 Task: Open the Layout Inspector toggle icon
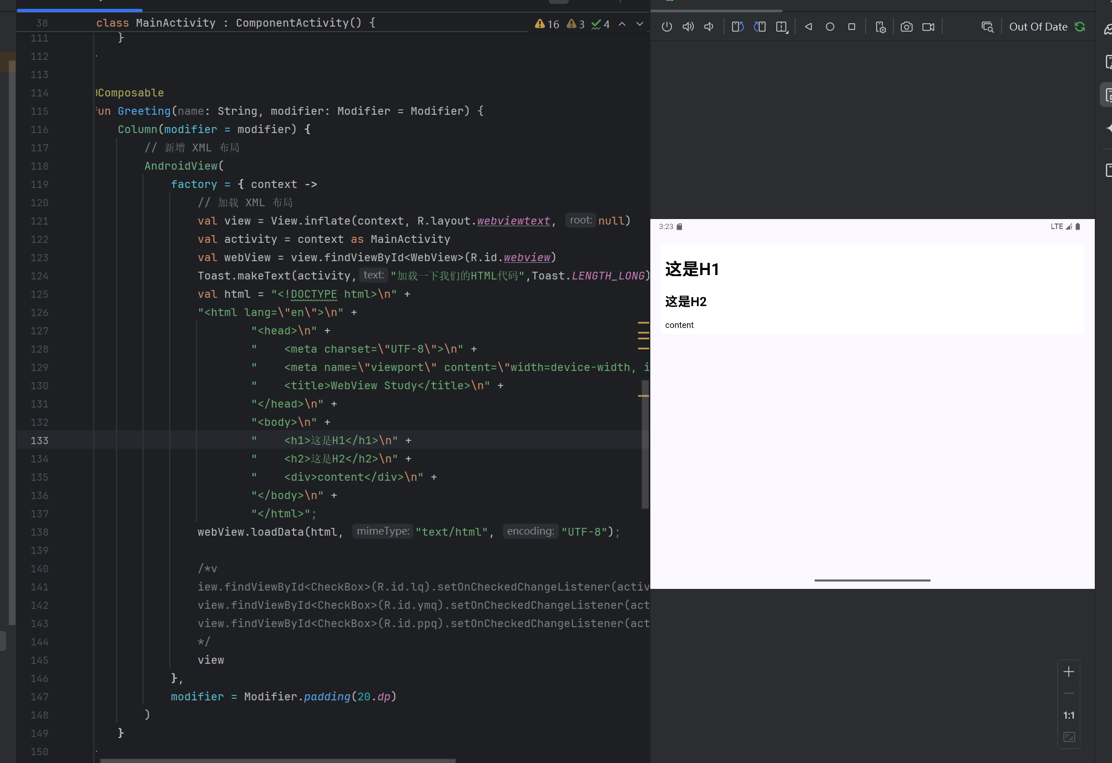click(988, 27)
